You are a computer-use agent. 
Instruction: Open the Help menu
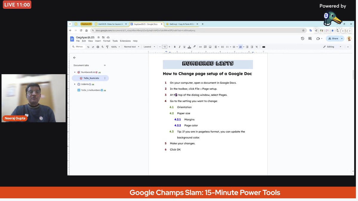point(135,41)
